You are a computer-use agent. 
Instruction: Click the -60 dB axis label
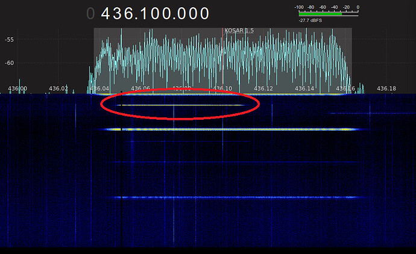click(9, 63)
